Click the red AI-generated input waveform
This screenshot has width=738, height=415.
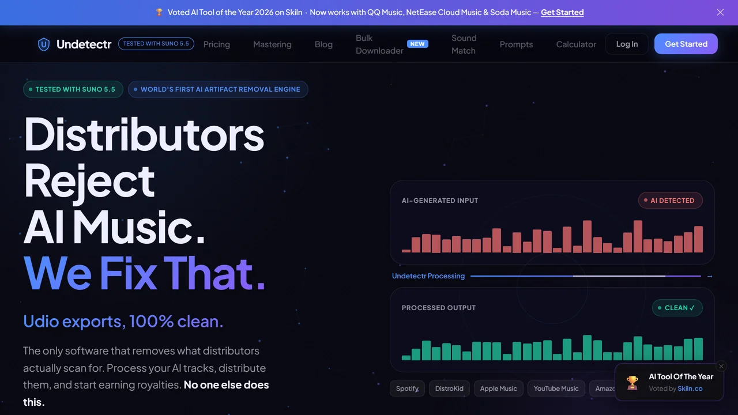click(x=552, y=236)
